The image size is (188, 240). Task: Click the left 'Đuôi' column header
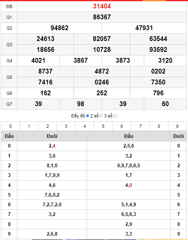[x=52, y=136]
